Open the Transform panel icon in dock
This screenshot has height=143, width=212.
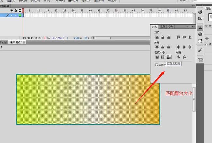tap(200, 41)
